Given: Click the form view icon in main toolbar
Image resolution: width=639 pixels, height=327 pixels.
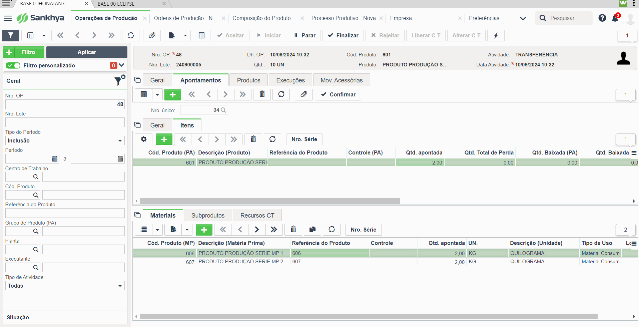Looking at the screenshot, I should pyautogui.click(x=202, y=35).
